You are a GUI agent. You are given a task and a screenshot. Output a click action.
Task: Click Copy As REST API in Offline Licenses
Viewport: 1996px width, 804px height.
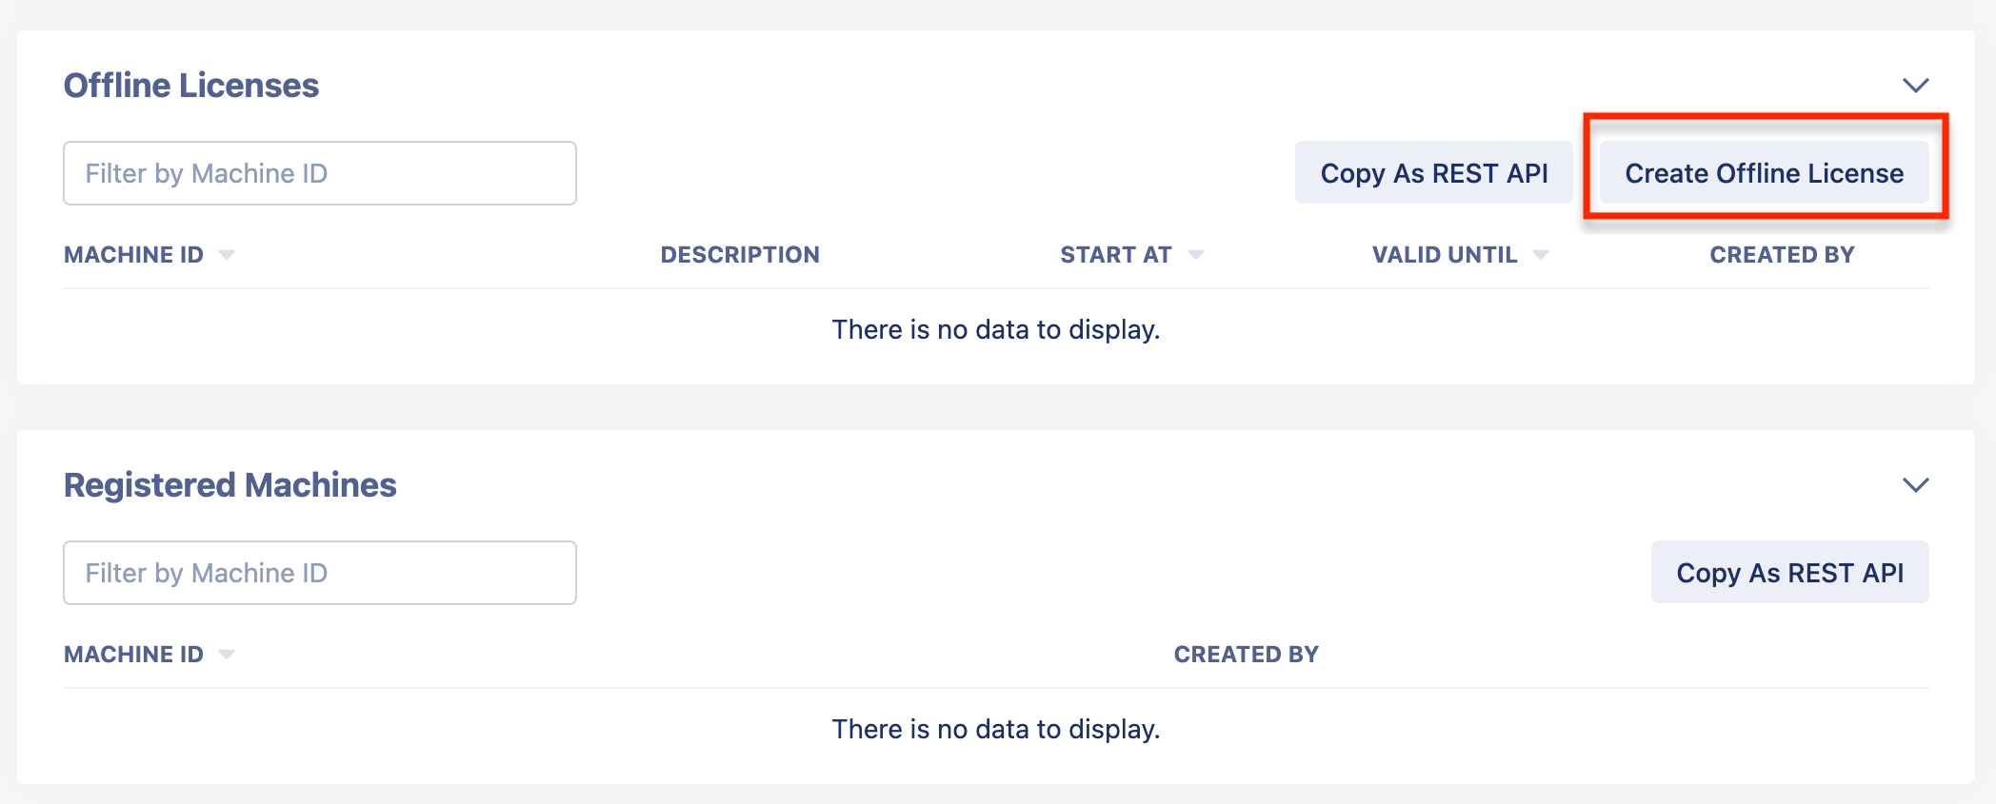click(x=1434, y=173)
